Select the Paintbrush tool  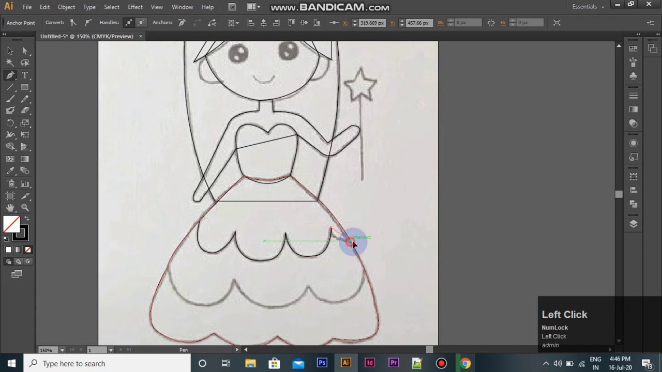[x=10, y=99]
